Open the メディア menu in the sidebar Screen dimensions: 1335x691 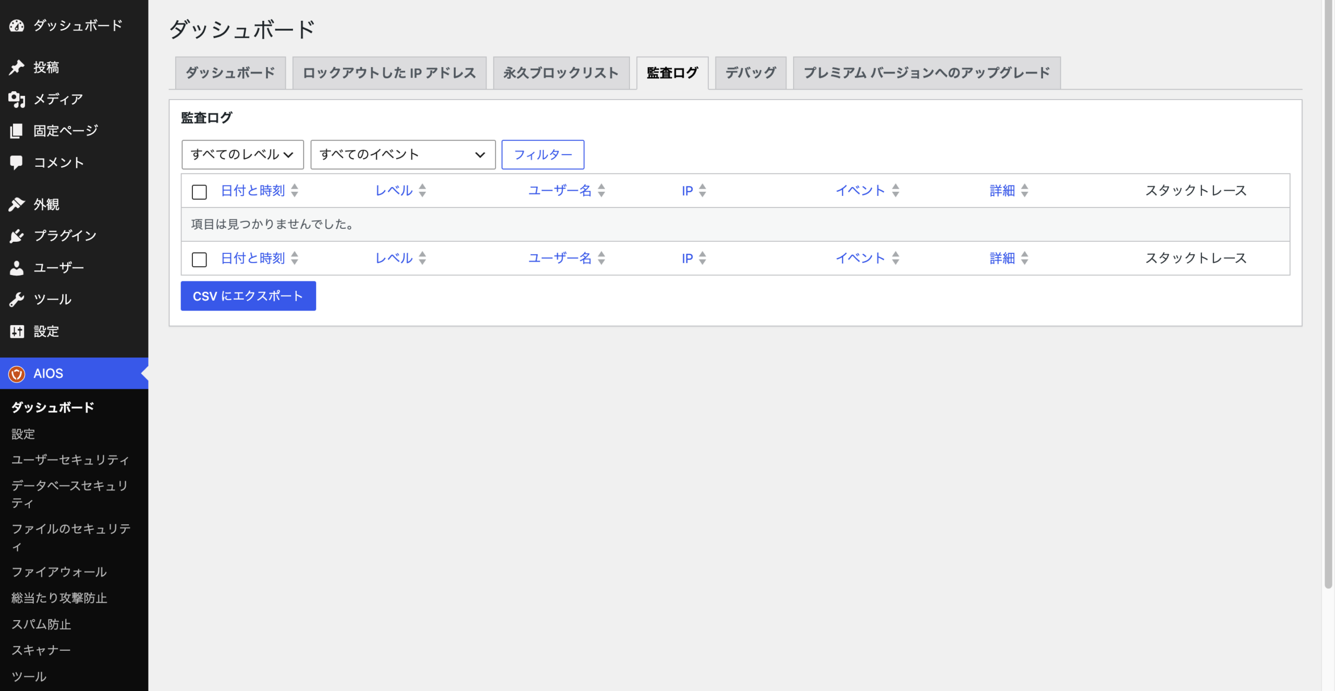coord(74,99)
